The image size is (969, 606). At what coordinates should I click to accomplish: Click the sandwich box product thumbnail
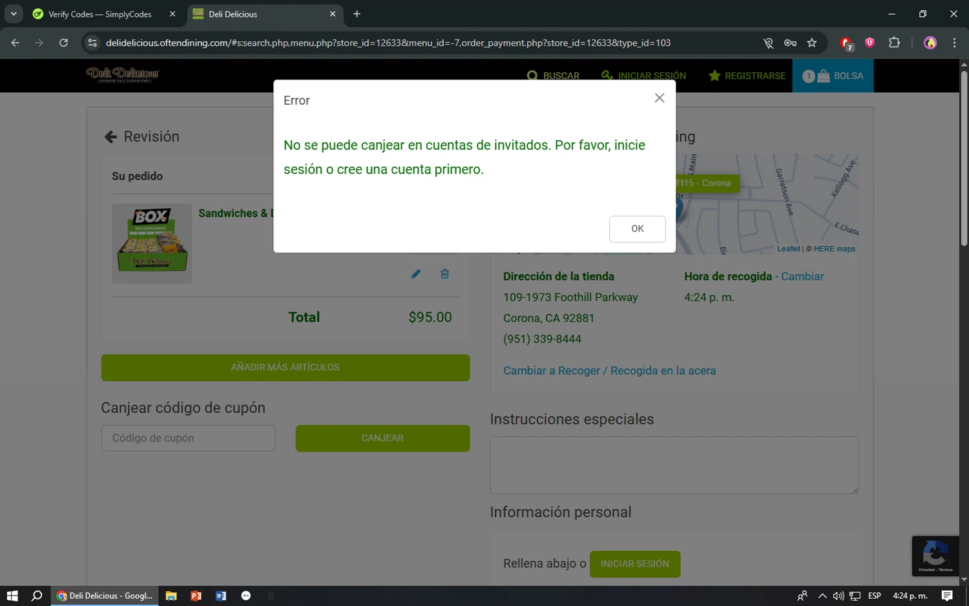[x=152, y=244]
